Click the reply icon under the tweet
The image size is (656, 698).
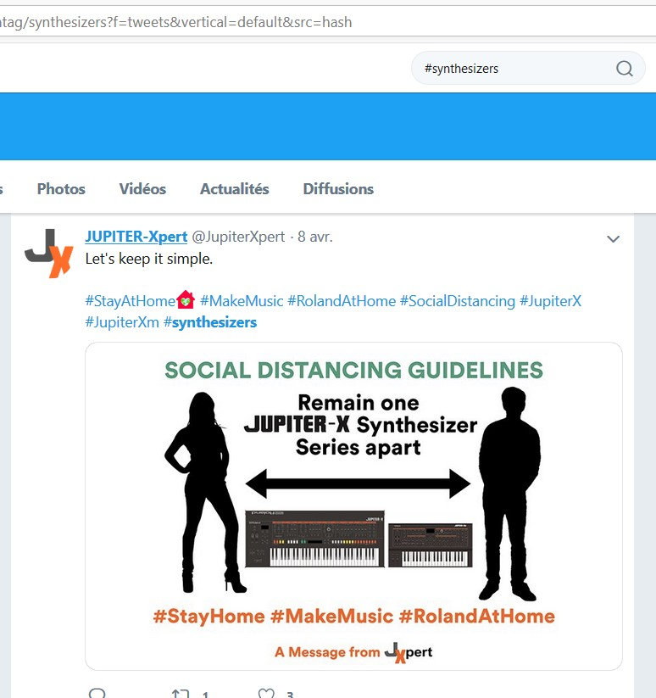[x=97, y=693]
